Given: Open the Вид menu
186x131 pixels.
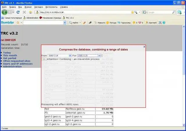Looking at the screenshot, I should [x=20, y=7].
